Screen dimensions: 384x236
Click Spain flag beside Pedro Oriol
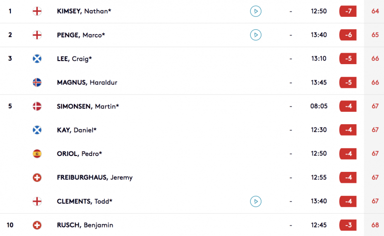37,154
